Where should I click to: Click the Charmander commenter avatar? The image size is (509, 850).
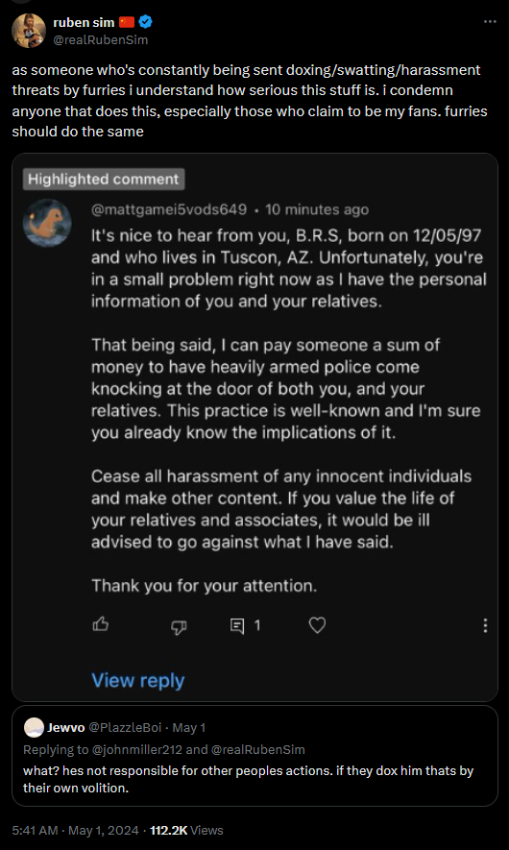[x=47, y=222]
